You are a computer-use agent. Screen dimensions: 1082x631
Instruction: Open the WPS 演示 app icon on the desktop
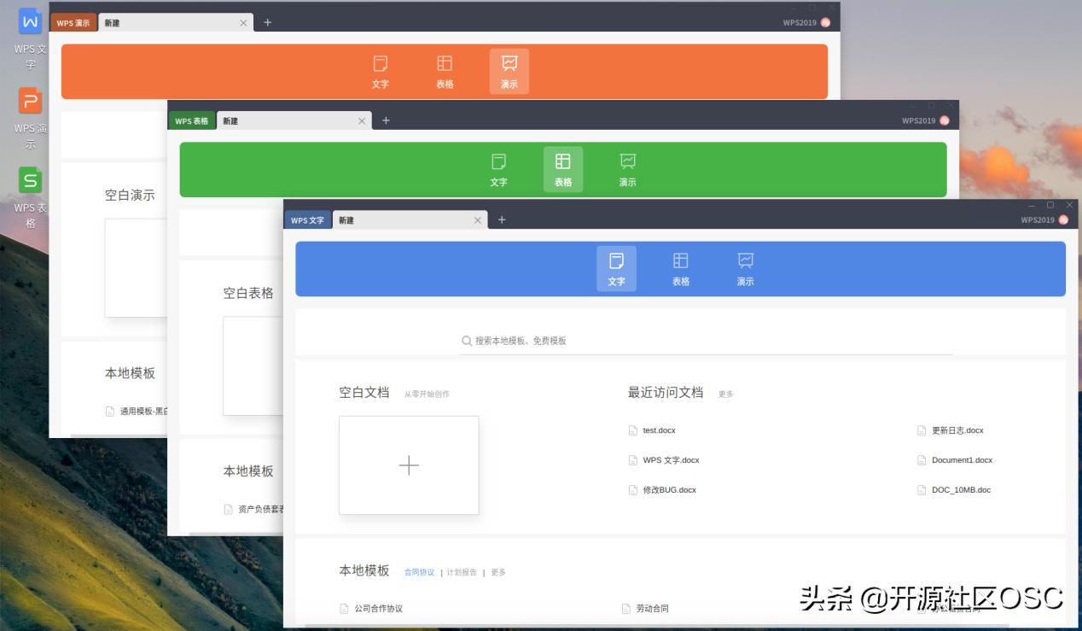(x=30, y=101)
